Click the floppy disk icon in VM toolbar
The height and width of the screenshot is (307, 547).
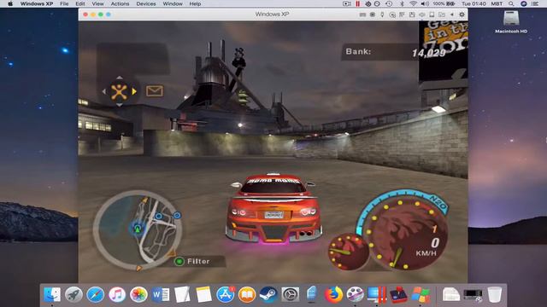[x=412, y=14]
